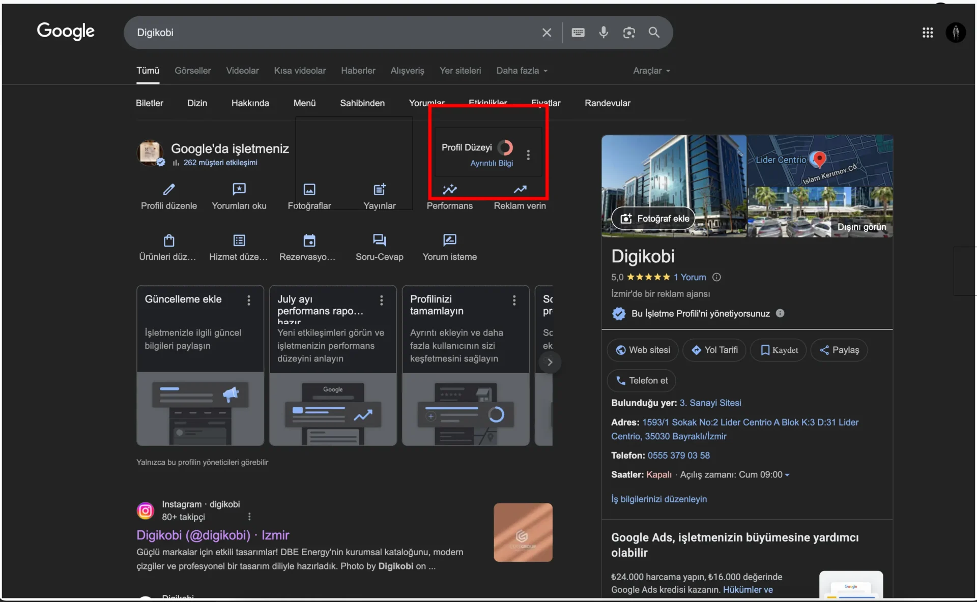Open Yorumları oku reviews icon
The width and height of the screenshot is (977, 602).
(239, 190)
